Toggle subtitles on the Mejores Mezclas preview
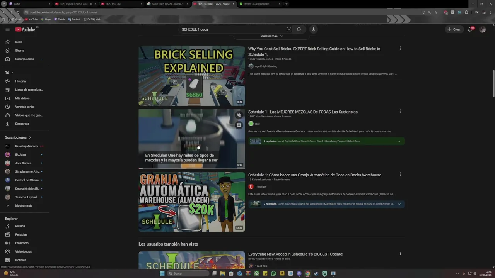The width and height of the screenshot is (495, 278). coord(239,125)
